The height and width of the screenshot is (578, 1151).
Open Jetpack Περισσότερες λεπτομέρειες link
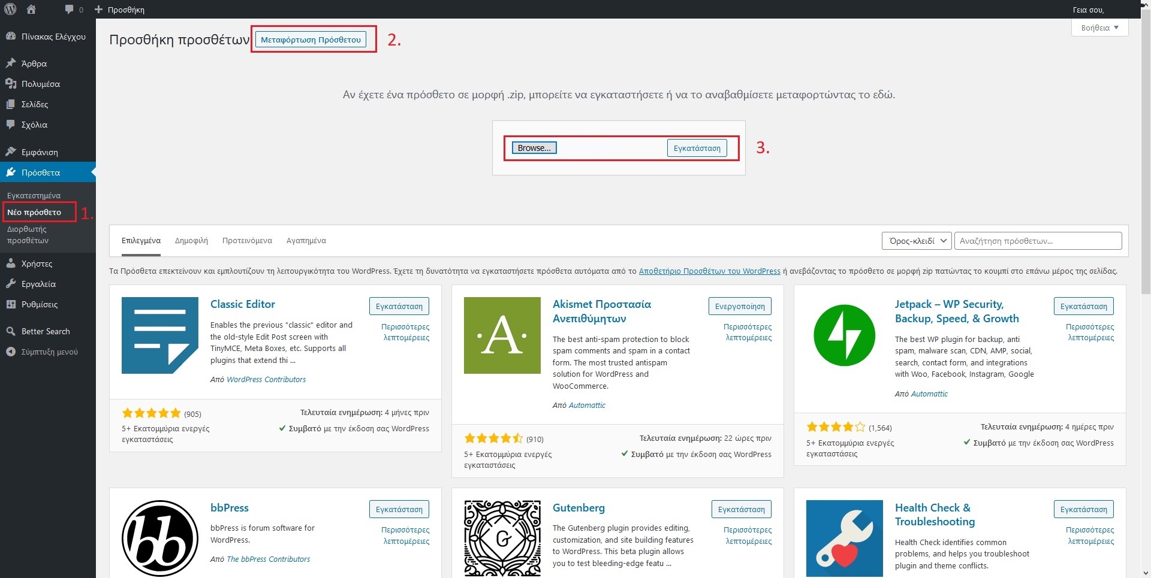tap(1090, 332)
